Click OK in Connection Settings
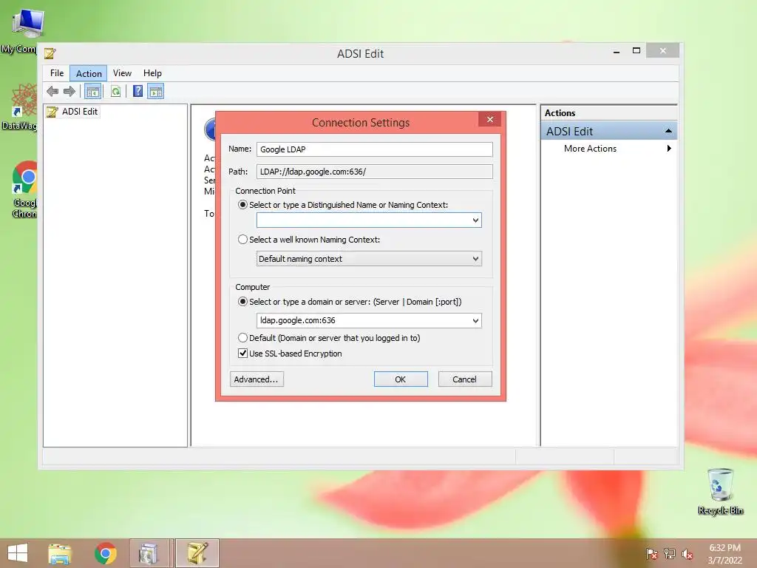Image resolution: width=757 pixels, height=568 pixels. pos(401,379)
